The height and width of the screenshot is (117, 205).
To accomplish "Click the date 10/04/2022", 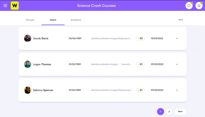I will pyautogui.click(x=157, y=38).
